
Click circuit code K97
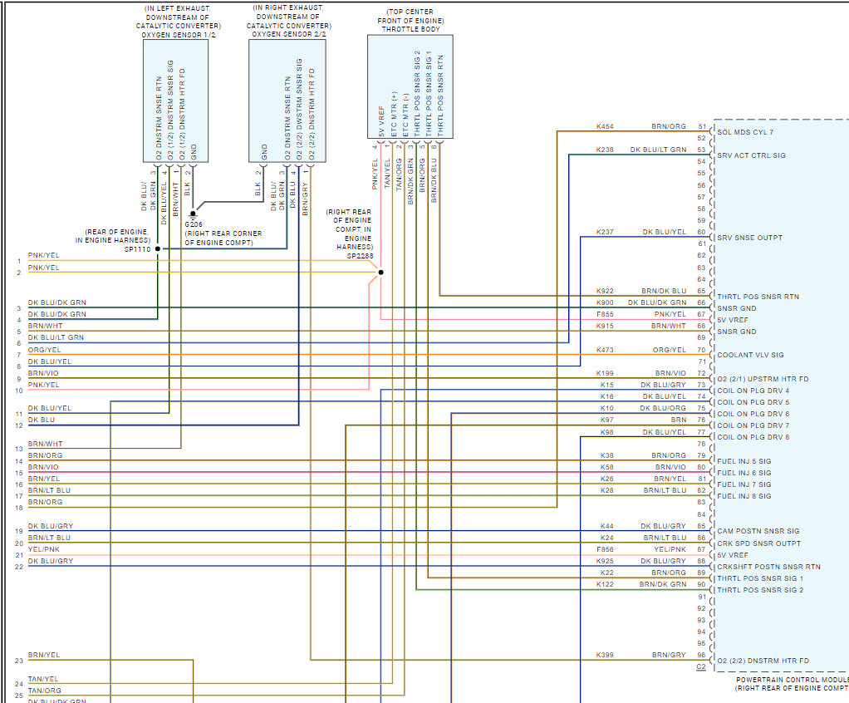tap(607, 420)
